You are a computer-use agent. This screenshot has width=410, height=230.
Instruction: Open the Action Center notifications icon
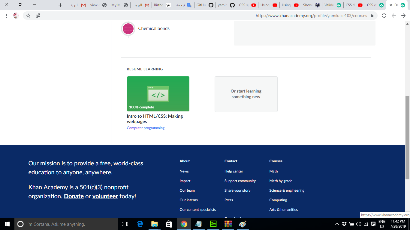(373, 224)
